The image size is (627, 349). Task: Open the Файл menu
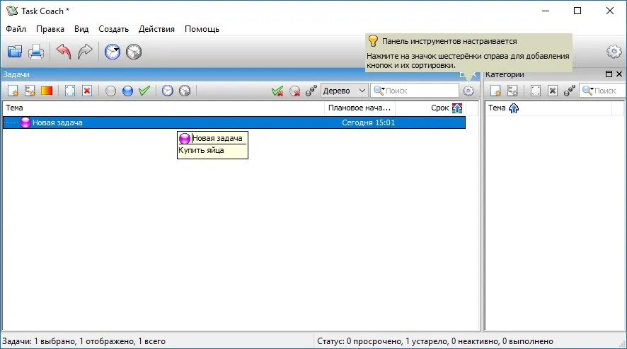(16, 29)
